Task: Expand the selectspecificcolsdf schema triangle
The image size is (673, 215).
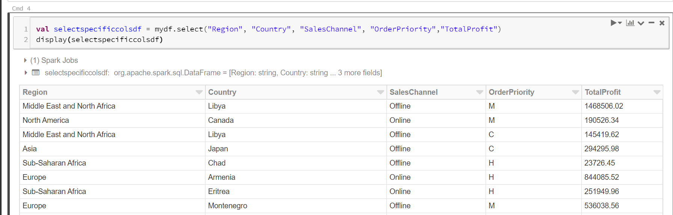Action: click(x=26, y=73)
